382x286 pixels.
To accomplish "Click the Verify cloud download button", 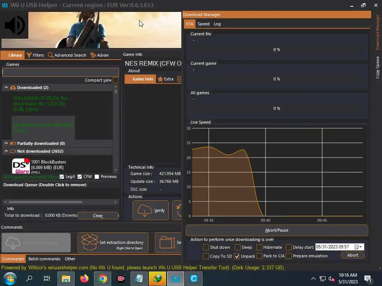I will coord(151,210).
